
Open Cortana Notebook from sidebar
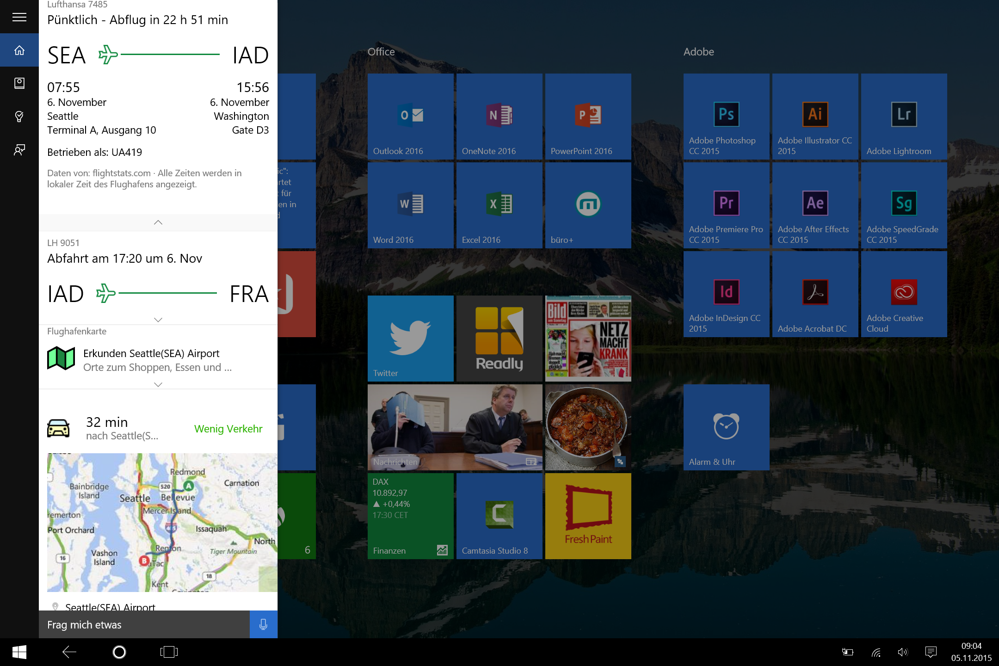pyautogui.click(x=19, y=83)
